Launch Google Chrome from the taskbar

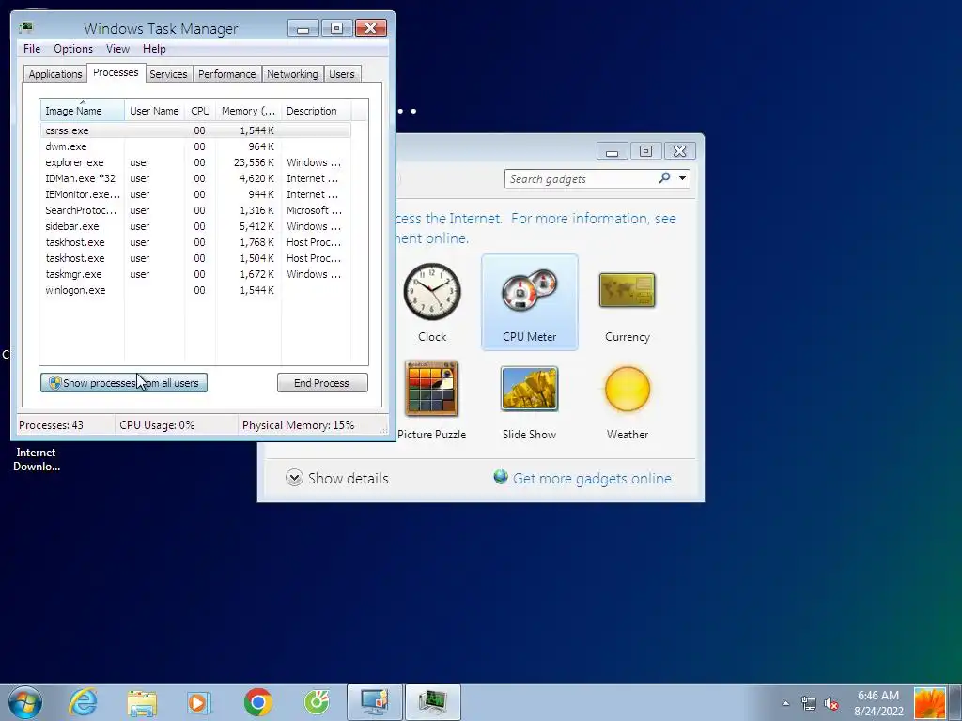coord(257,702)
